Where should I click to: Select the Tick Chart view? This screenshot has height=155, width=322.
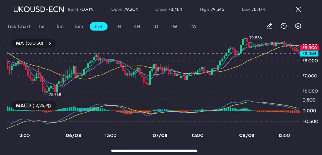click(x=19, y=26)
